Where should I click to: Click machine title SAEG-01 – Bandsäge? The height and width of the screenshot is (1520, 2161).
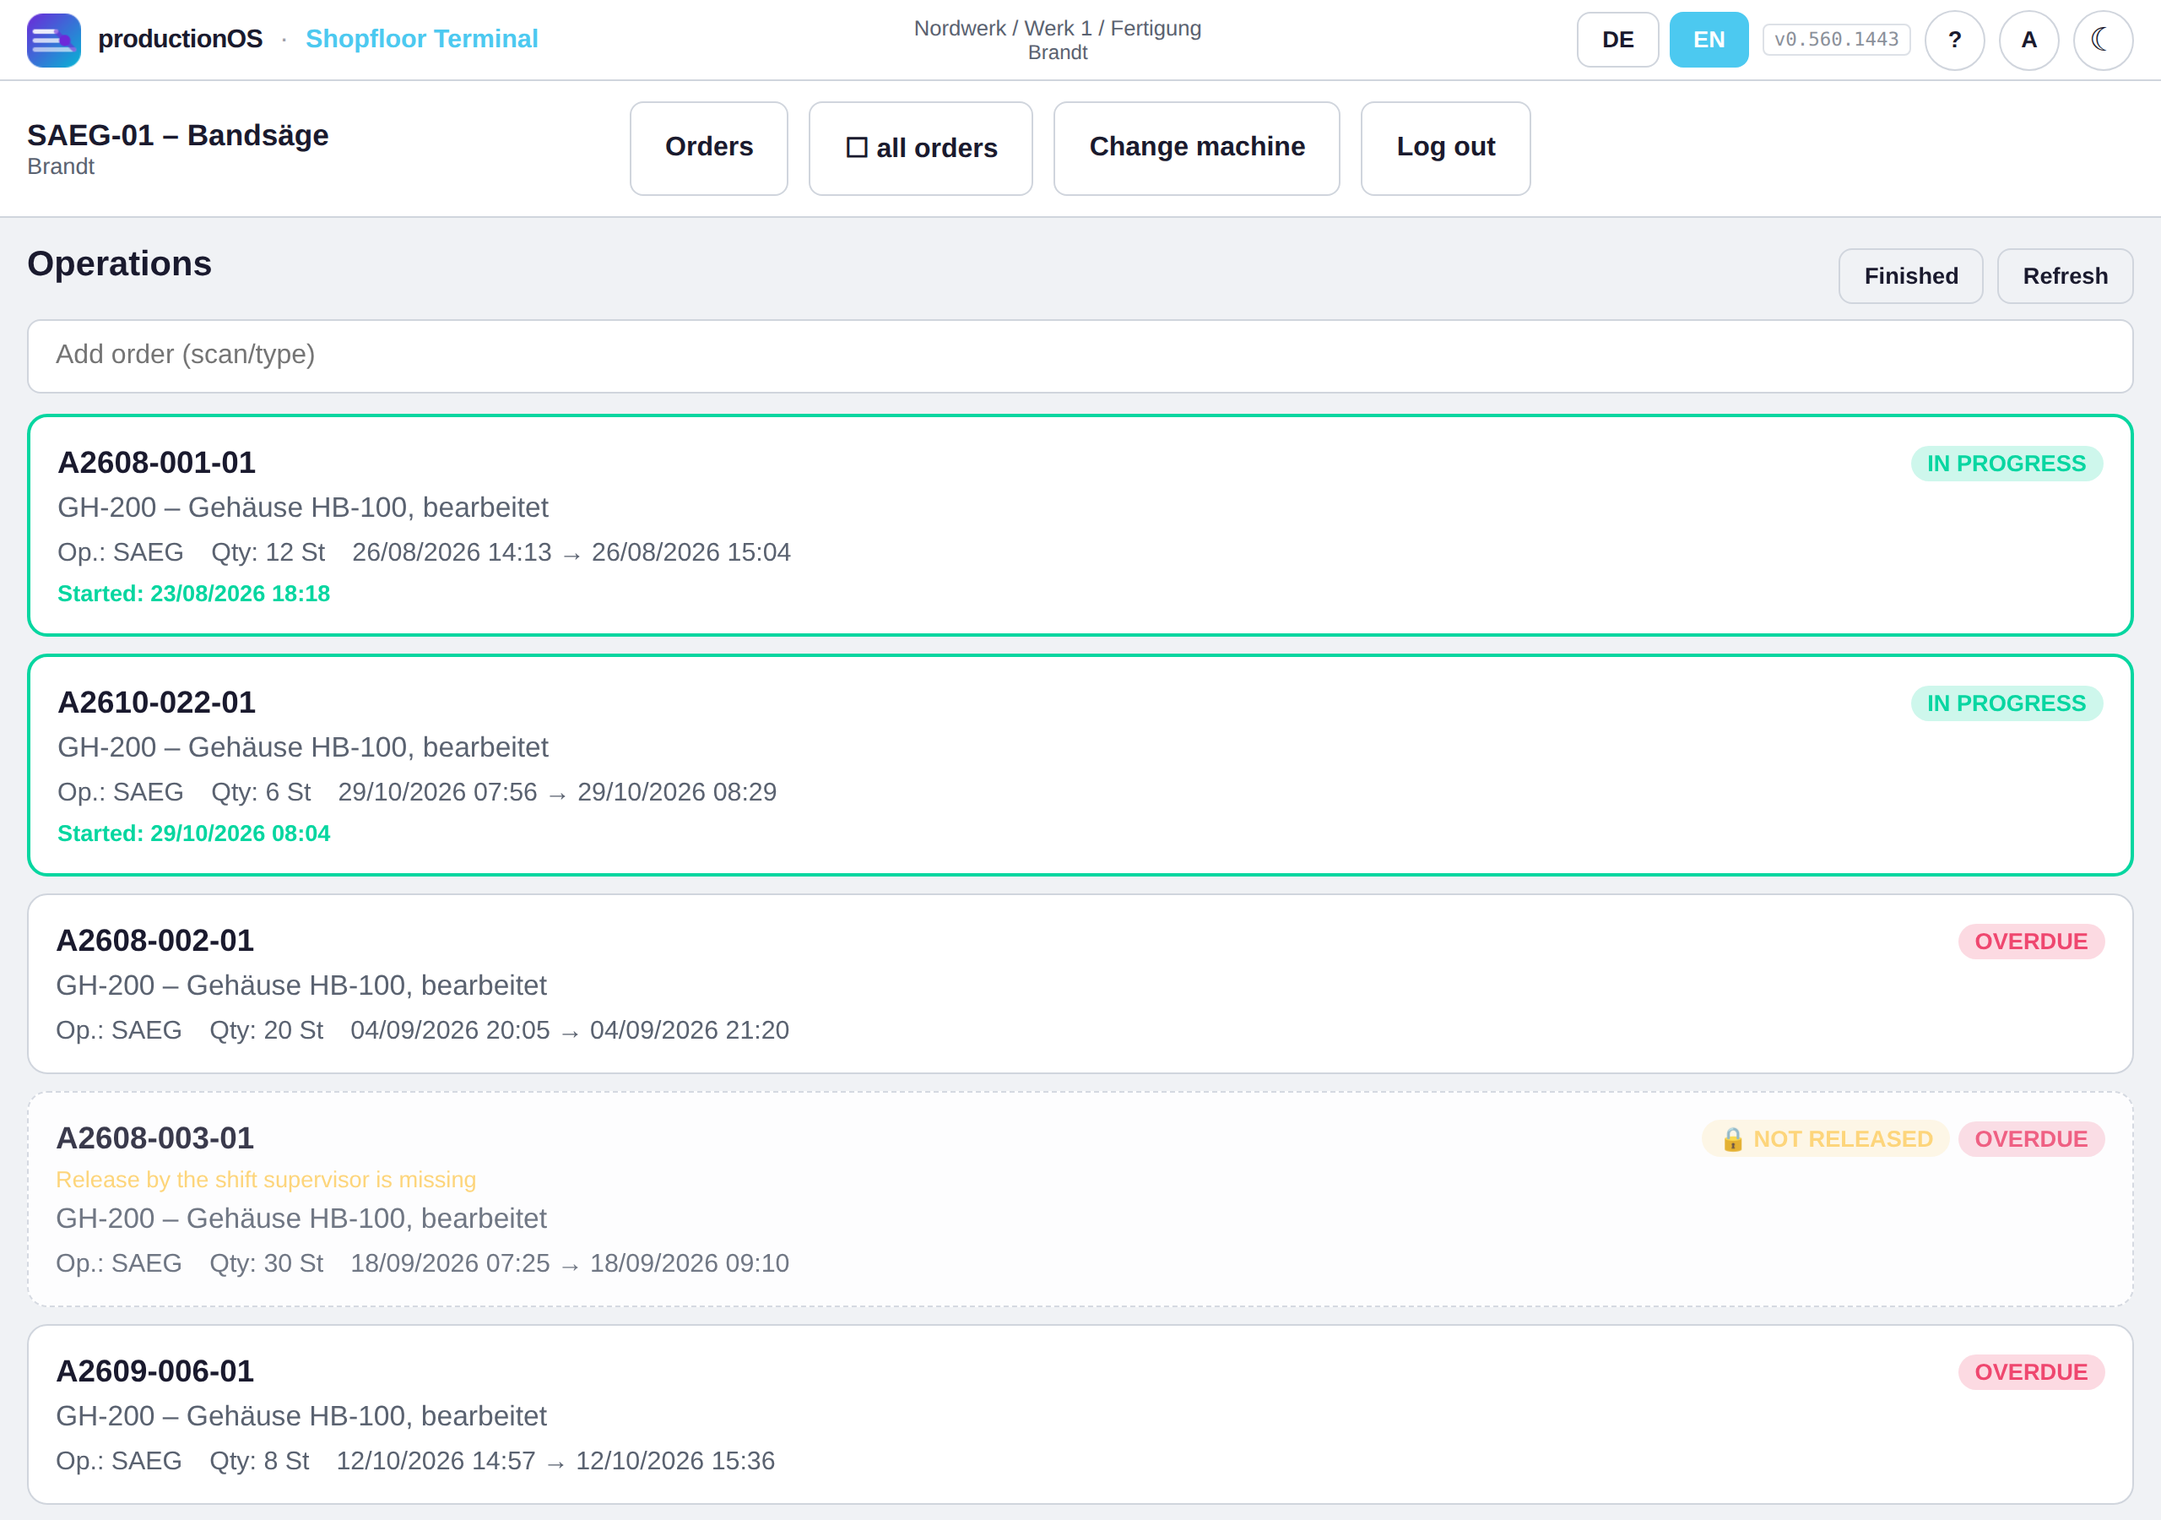[x=178, y=136]
